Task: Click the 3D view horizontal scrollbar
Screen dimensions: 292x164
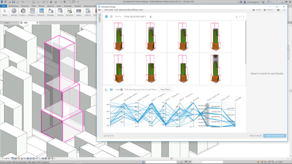Action: pos(171,158)
